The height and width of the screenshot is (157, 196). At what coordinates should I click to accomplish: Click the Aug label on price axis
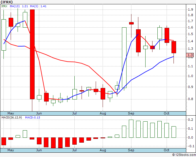click(x=103, y=113)
